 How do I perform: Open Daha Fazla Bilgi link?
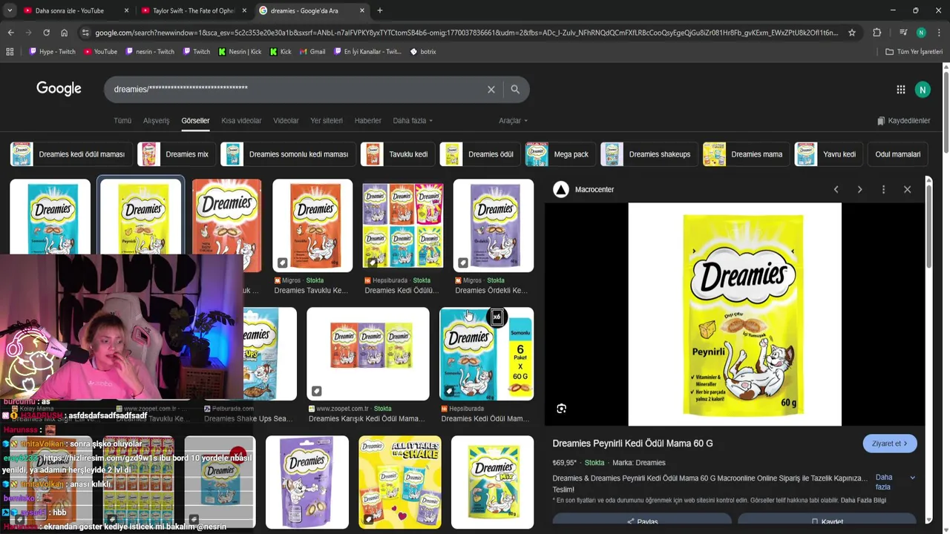point(863,501)
